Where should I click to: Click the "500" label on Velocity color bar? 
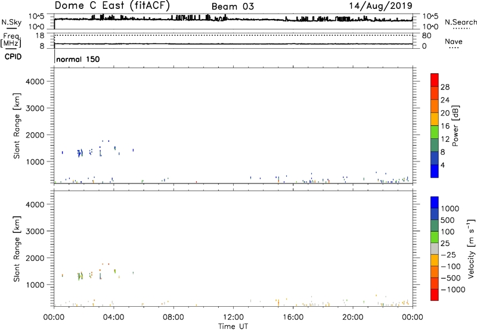[x=448, y=220]
